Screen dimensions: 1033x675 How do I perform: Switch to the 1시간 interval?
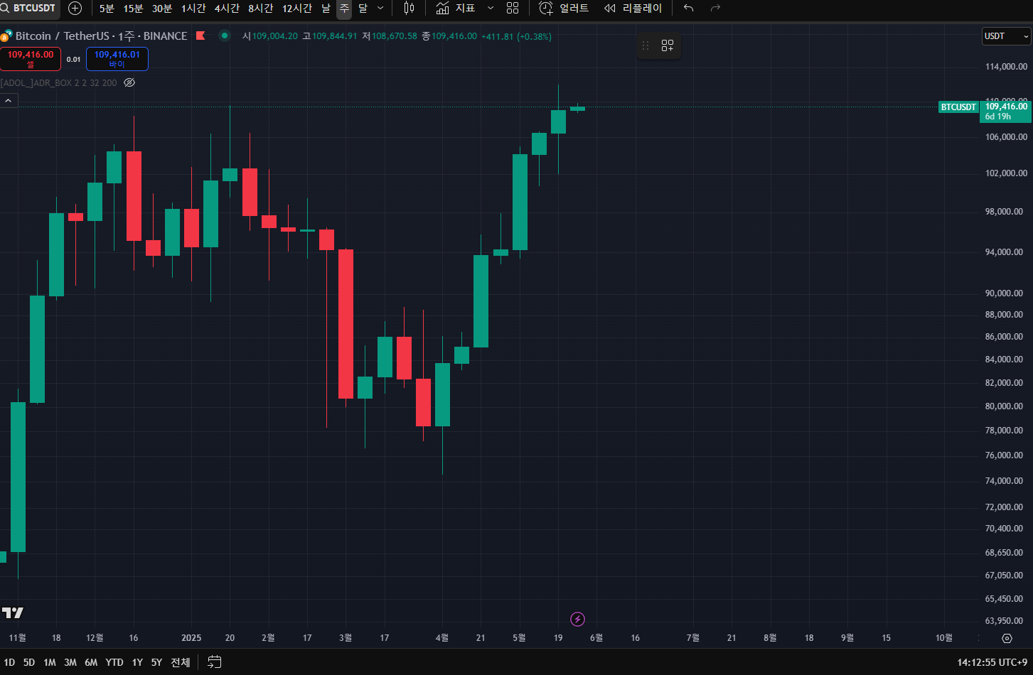(x=193, y=9)
